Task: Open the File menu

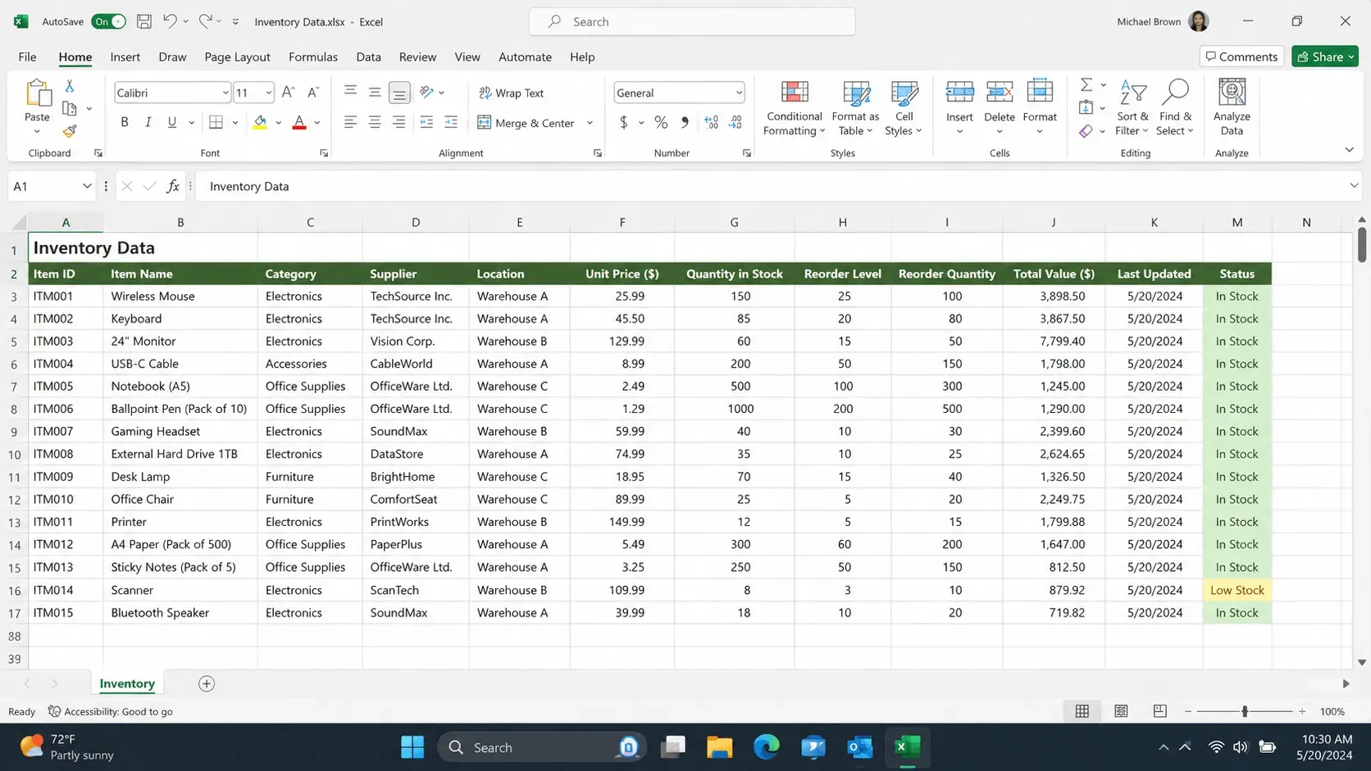Action: pyautogui.click(x=27, y=57)
